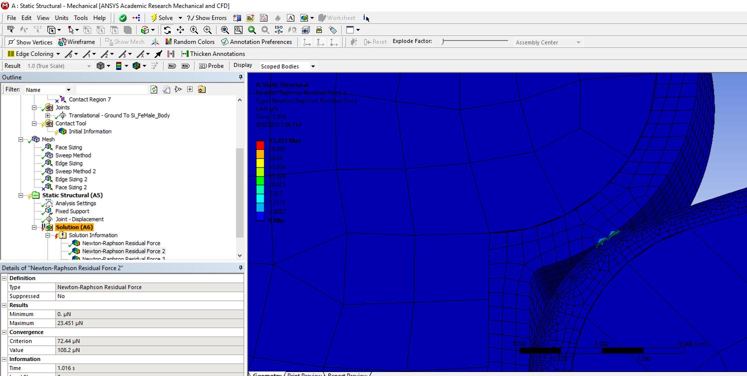Collapse the Definition section in Details
Screen dimensions: 747x376
(5, 278)
